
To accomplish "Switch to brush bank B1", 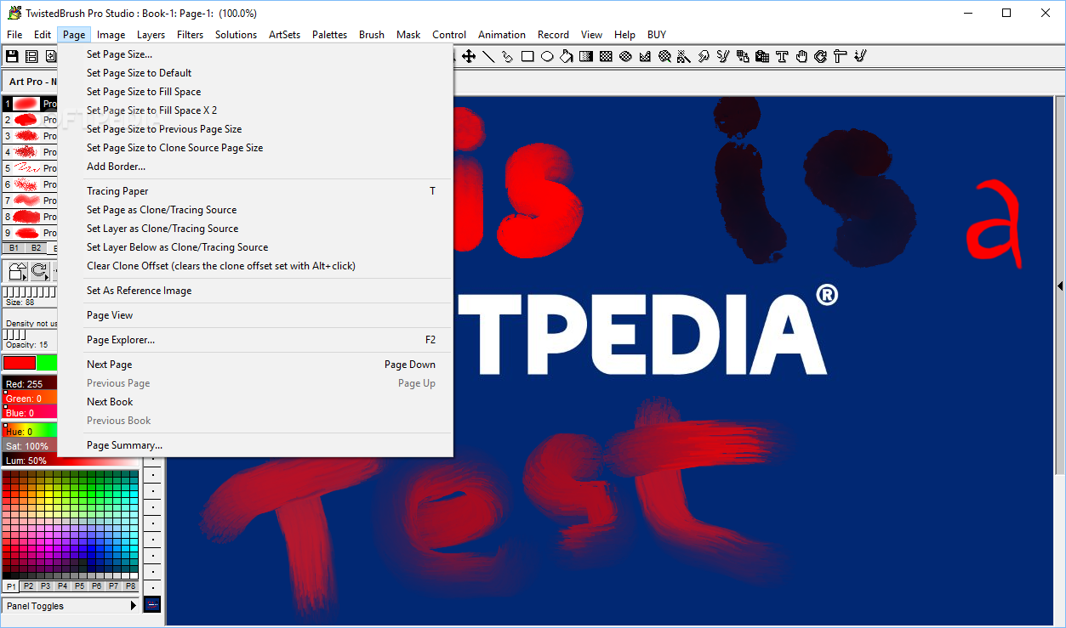I will click(14, 248).
